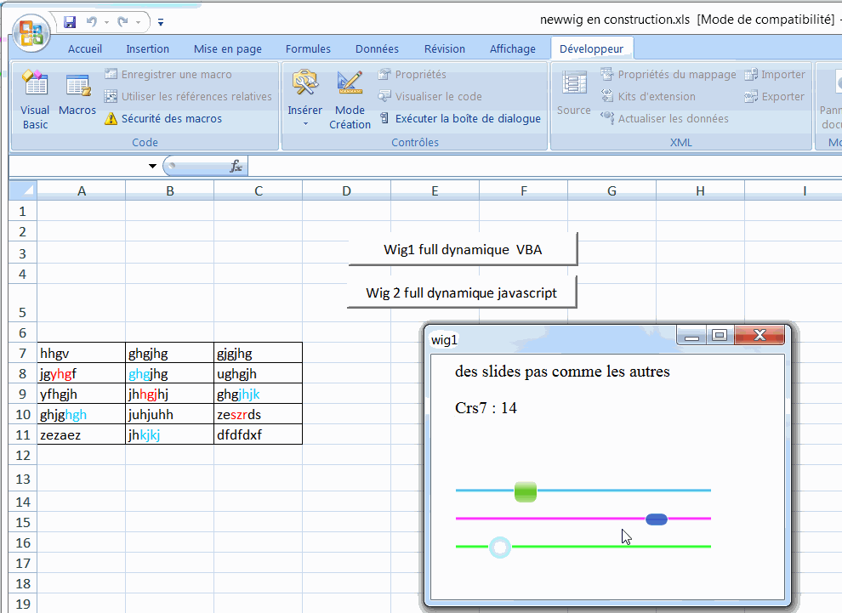
Task: Open Propriétés du mappage
Action: (668, 74)
